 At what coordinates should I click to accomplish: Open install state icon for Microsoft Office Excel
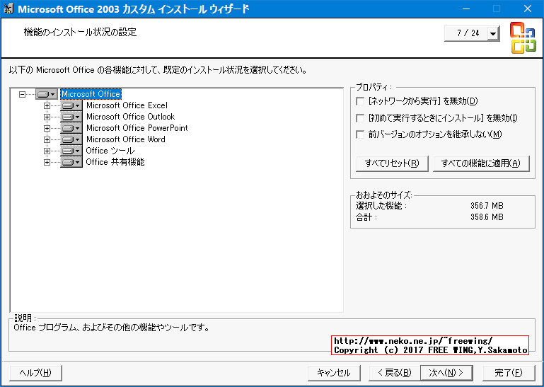point(71,105)
